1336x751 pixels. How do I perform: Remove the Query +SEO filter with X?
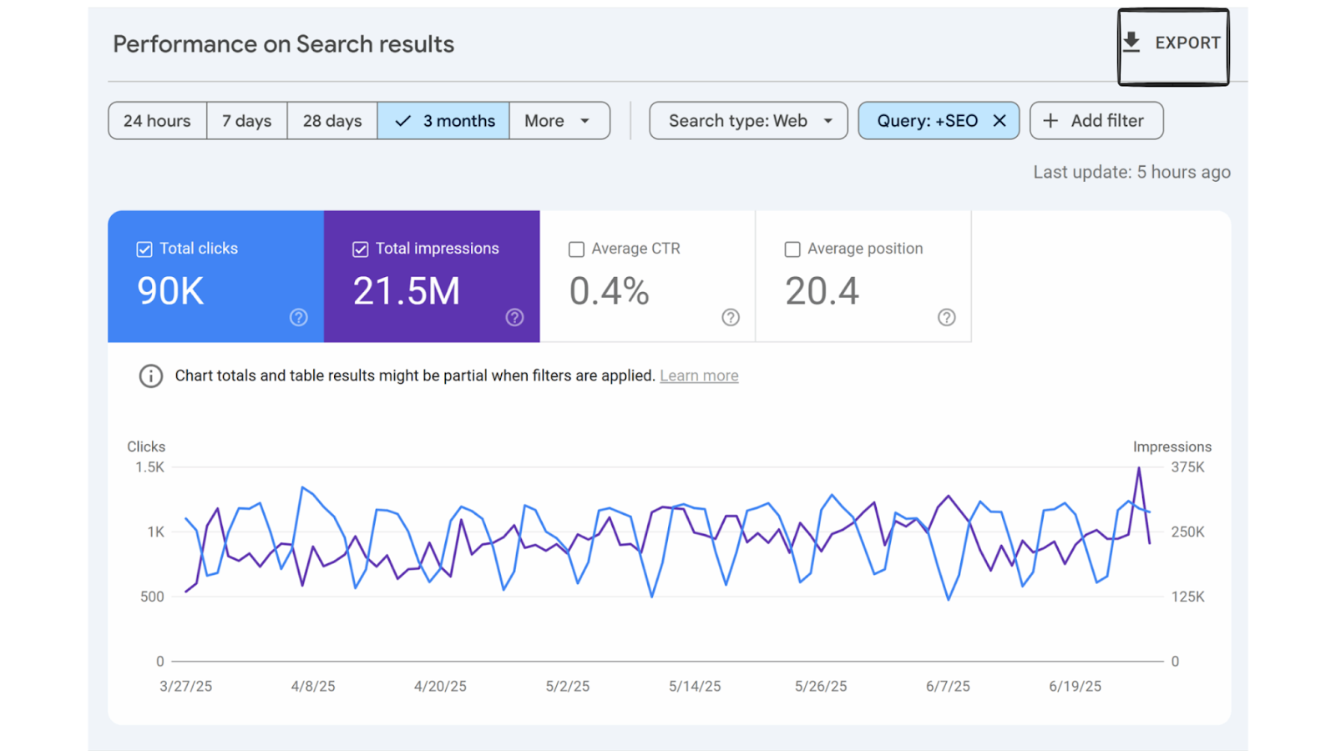[x=999, y=121]
